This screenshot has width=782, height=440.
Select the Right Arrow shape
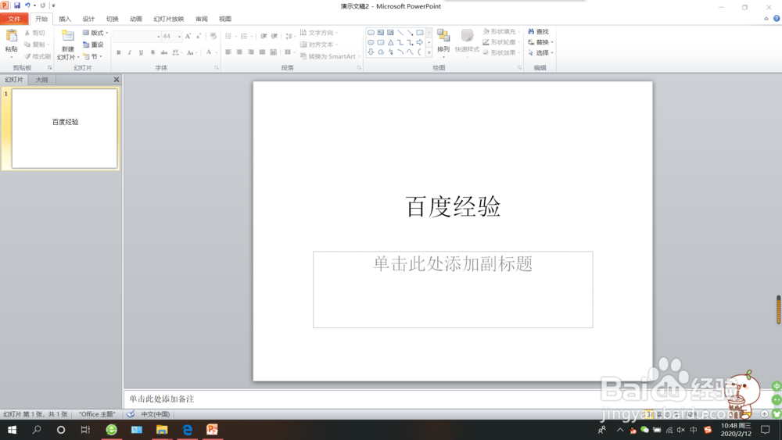(x=419, y=42)
